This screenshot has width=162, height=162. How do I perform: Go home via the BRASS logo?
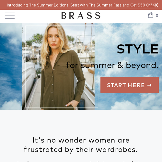click(81, 16)
